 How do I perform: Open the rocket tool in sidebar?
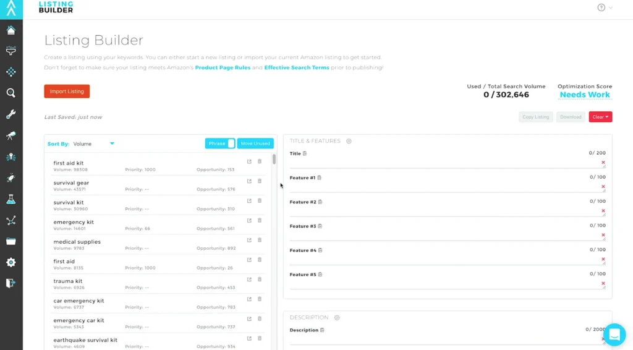pyautogui.click(x=11, y=177)
